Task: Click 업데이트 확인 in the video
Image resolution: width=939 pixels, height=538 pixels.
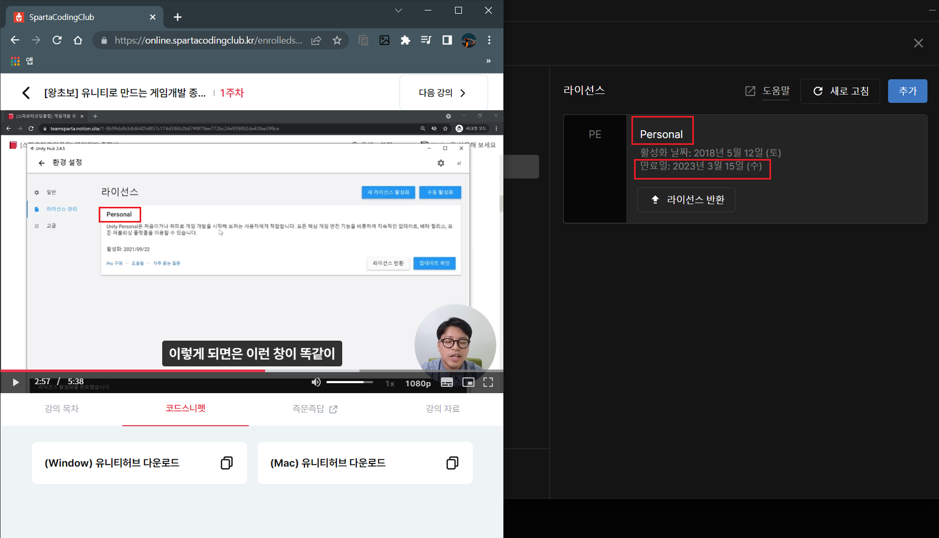Action: pyautogui.click(x=434, y=263)
